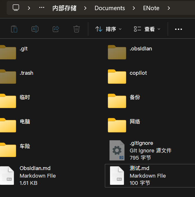Image resolution: width=195 pixels, height=197 pixels.
Task: Click the Delete trash can icon
Action: pyautogui.click(x=77, y=29)
